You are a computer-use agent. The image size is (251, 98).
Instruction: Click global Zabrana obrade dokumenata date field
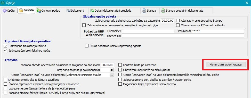click(167, 21)
